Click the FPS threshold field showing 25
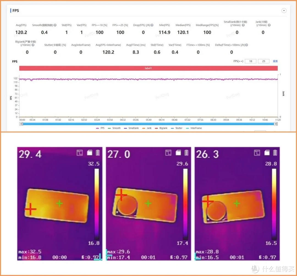The height and width of the screenshot is (276, 297). pyautogui.click(x=263, y=61)
